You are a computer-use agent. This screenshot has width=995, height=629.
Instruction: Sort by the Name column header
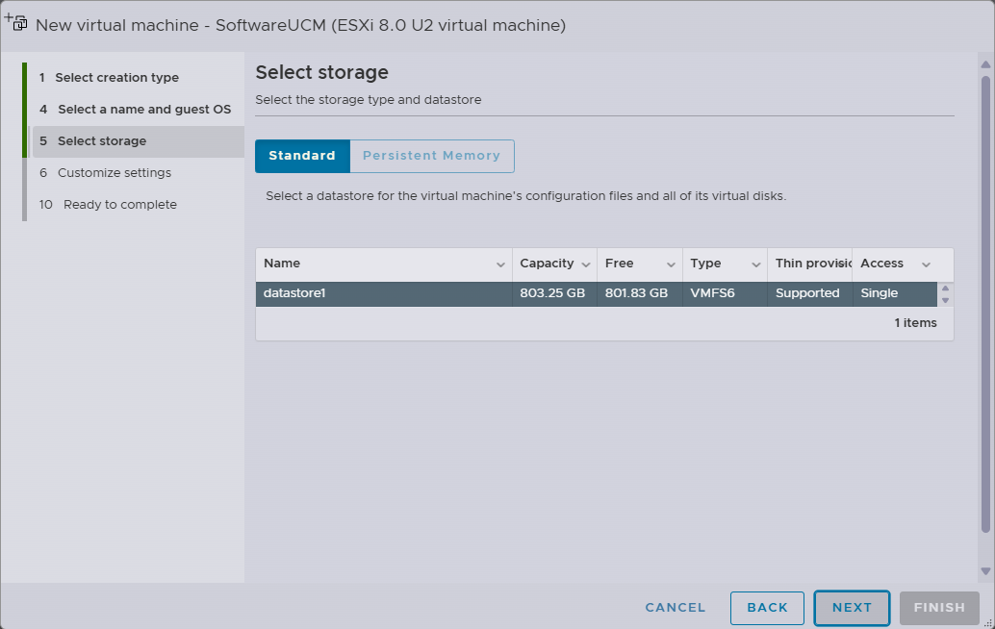(x=282, y=264)
